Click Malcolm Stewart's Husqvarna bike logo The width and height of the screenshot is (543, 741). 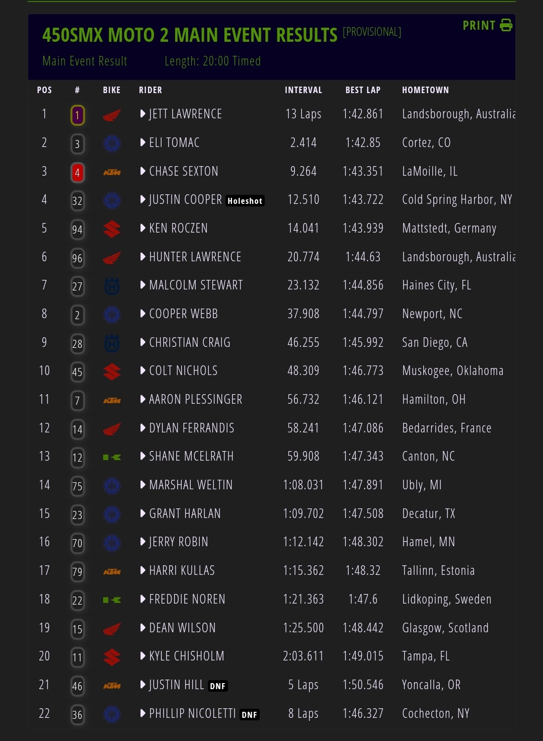112,286
